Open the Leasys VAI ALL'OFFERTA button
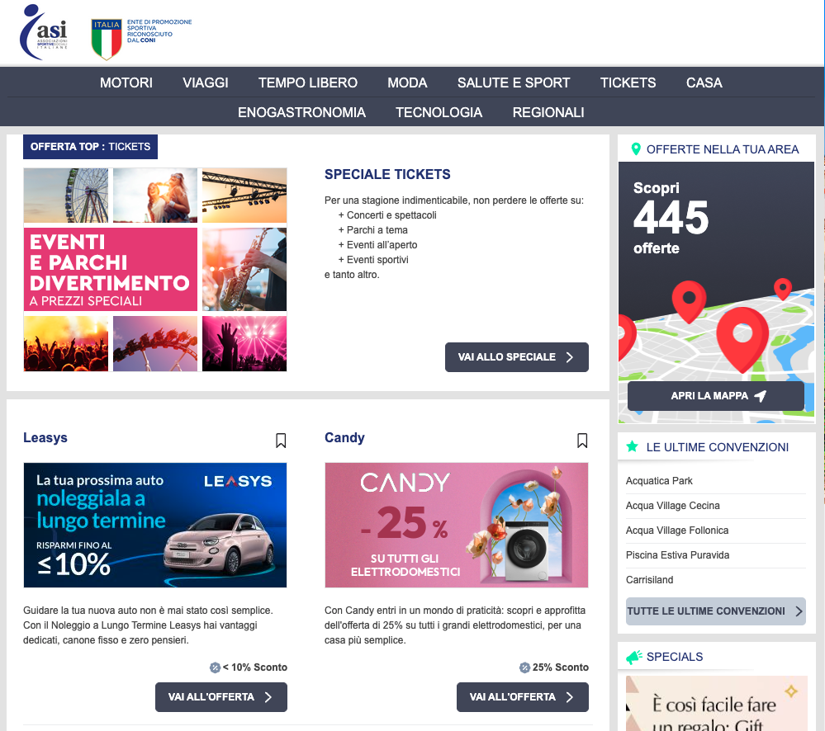Screen dimensions: 825x731 click(x=221, y=697)
